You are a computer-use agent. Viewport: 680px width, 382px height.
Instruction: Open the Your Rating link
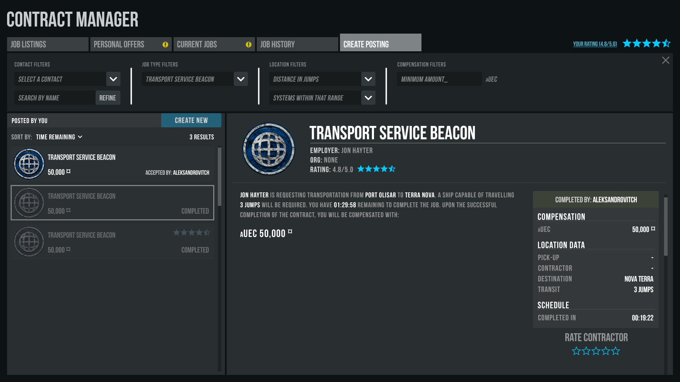(595, 44)
